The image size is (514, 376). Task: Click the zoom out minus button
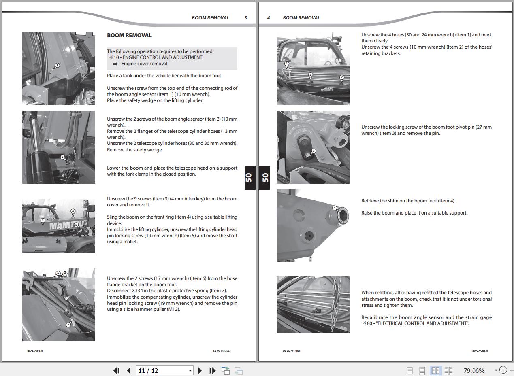[503, 370]
